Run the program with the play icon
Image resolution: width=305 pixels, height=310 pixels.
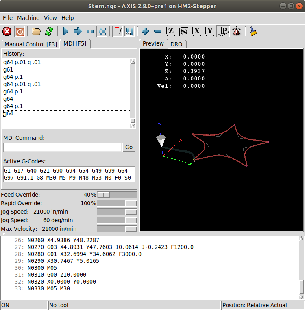66,31
